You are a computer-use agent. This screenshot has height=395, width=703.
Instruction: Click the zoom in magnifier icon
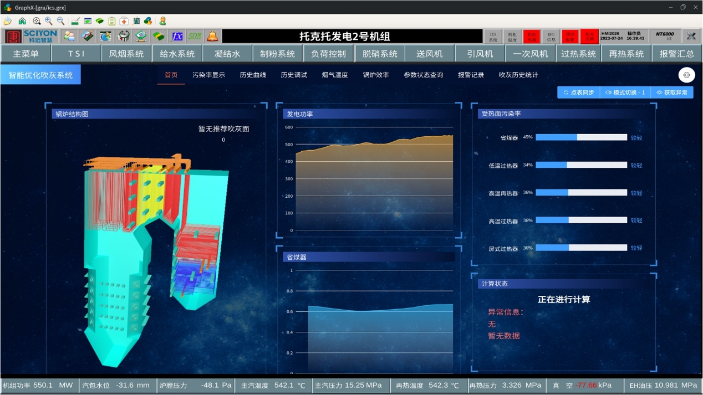pos(49,21)
